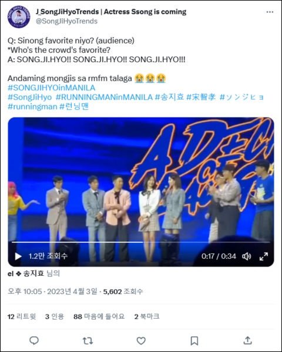Click the reply speech bubble icon
Screen dimensions: 282x352
(34, 341)
